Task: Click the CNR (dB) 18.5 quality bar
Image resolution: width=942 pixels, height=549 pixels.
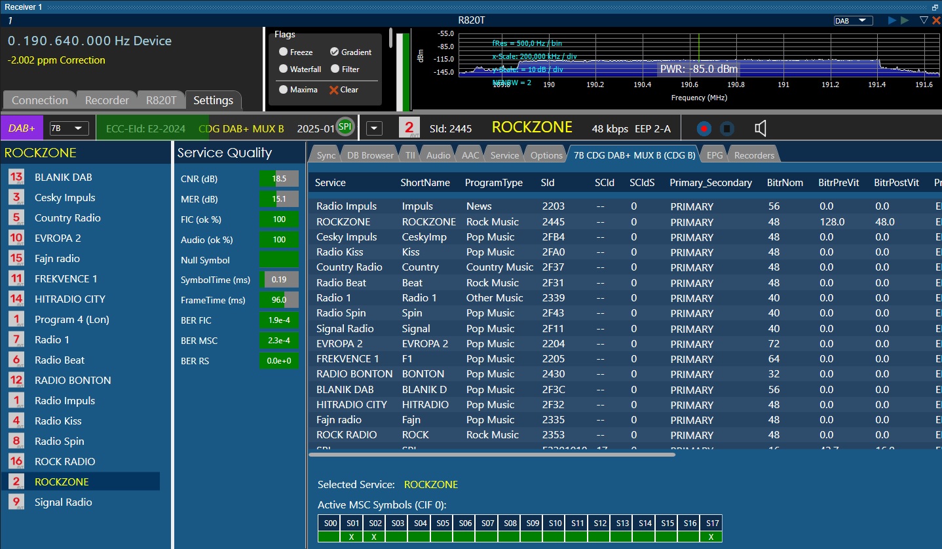Action: [279, 178]
